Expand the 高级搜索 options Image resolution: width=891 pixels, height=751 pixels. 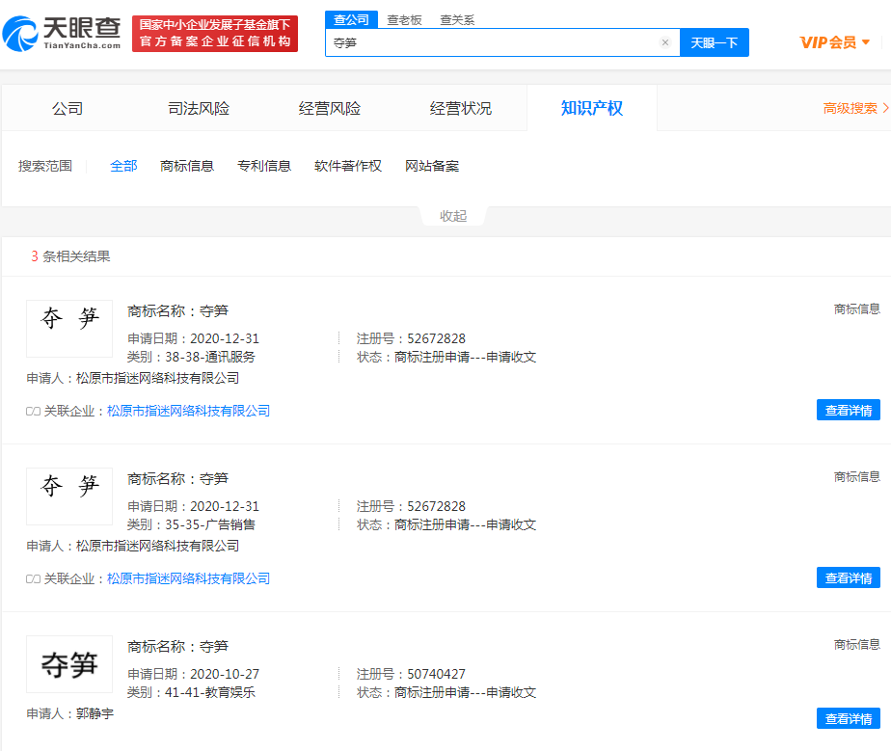(x=855, y=108)
